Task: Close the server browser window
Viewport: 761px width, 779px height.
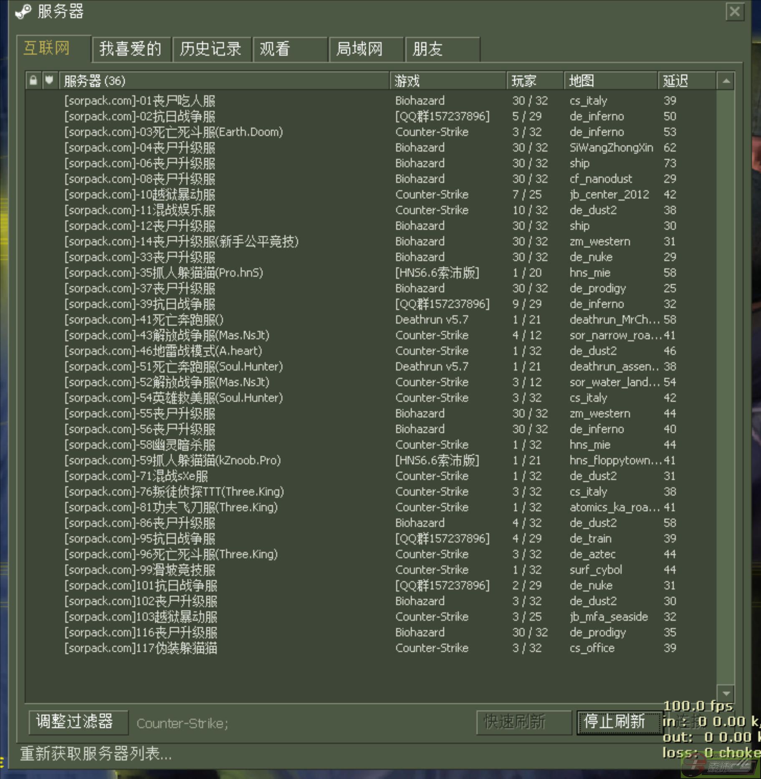Action: tap(735, 12)
